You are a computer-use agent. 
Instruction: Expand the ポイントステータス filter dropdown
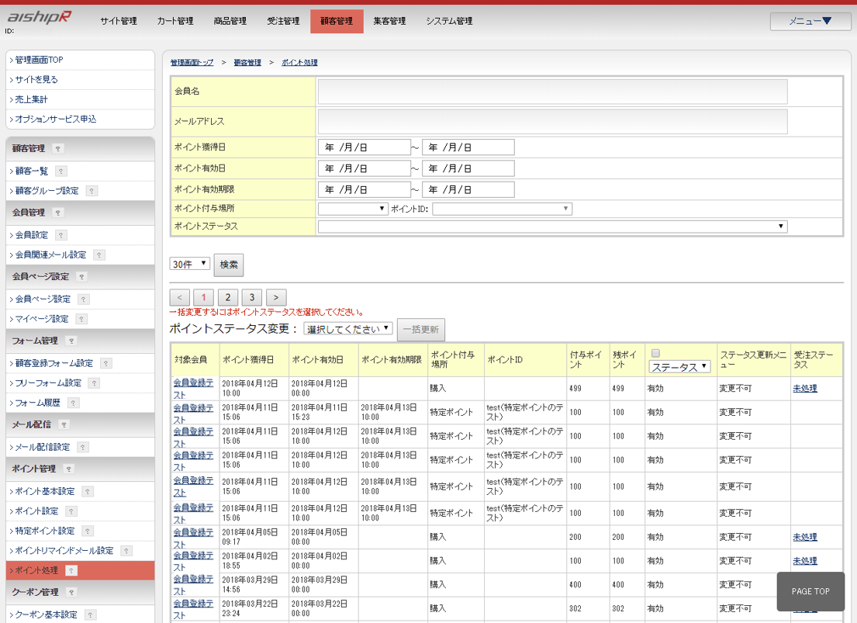[552, 227]
